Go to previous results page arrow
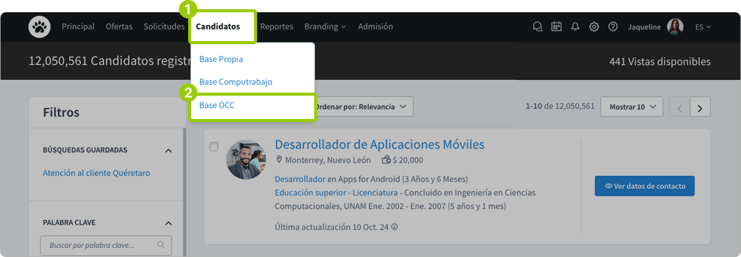 point(680,107)
